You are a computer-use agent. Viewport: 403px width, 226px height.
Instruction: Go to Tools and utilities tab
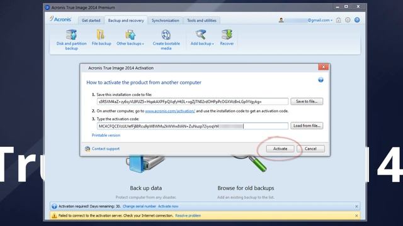(x=201, y=21)
